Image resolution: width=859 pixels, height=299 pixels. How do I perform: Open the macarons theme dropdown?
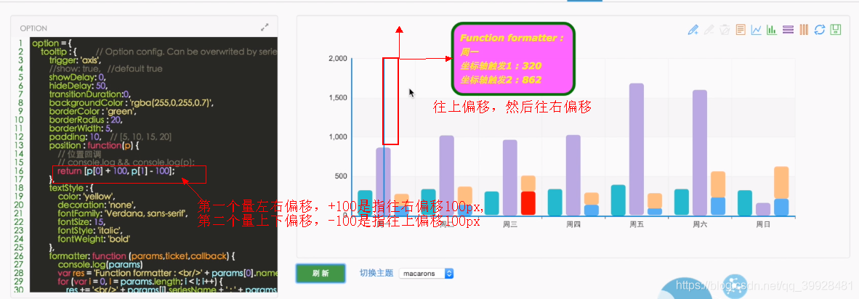tap(427, 274)
